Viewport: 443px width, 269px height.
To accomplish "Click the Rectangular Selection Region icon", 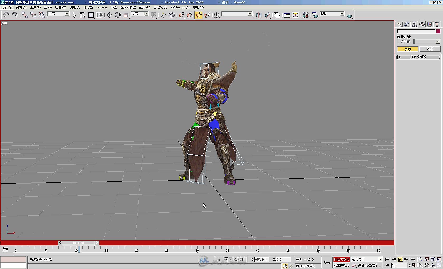I will click(x=91, y=15).
